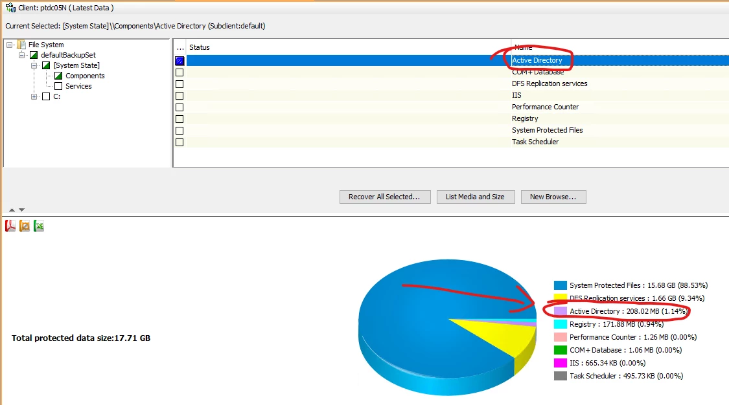Click COM+ Database green legend swatch
729x405 pixels.
561,350
